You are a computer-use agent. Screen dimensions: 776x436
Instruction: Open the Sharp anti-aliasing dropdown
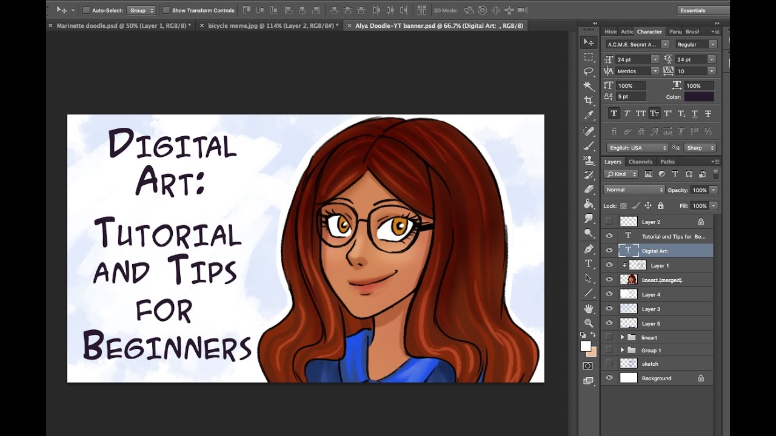700,148
